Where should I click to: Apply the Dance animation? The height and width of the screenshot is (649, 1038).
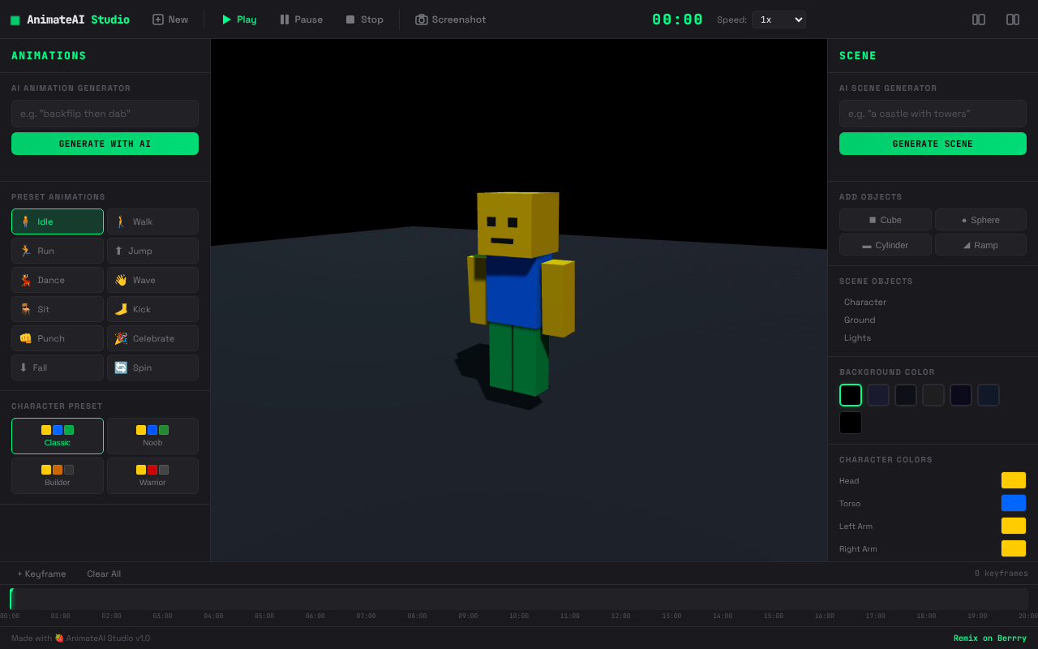[x=57, y=279]
